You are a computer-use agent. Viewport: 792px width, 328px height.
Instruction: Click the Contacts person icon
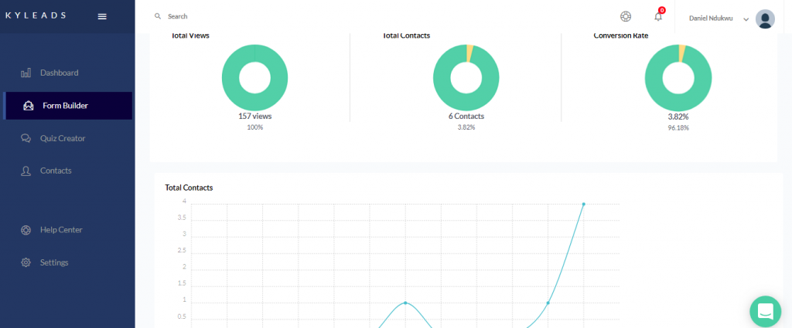pos(26,171)
